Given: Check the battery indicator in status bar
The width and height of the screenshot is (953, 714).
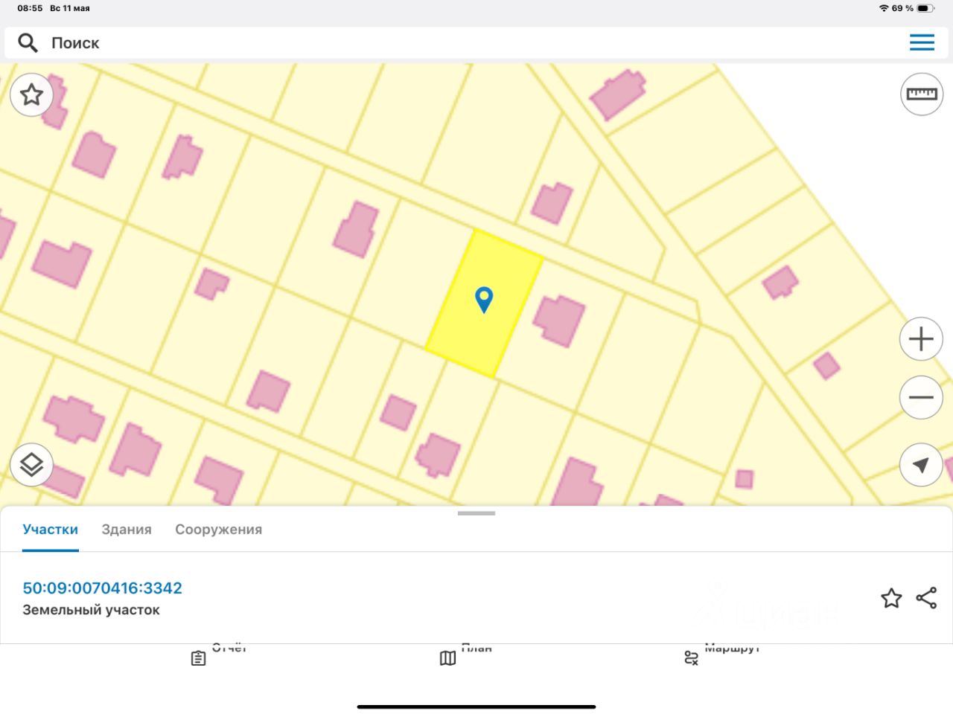Looking at the screenshot, I should point(925,8).
